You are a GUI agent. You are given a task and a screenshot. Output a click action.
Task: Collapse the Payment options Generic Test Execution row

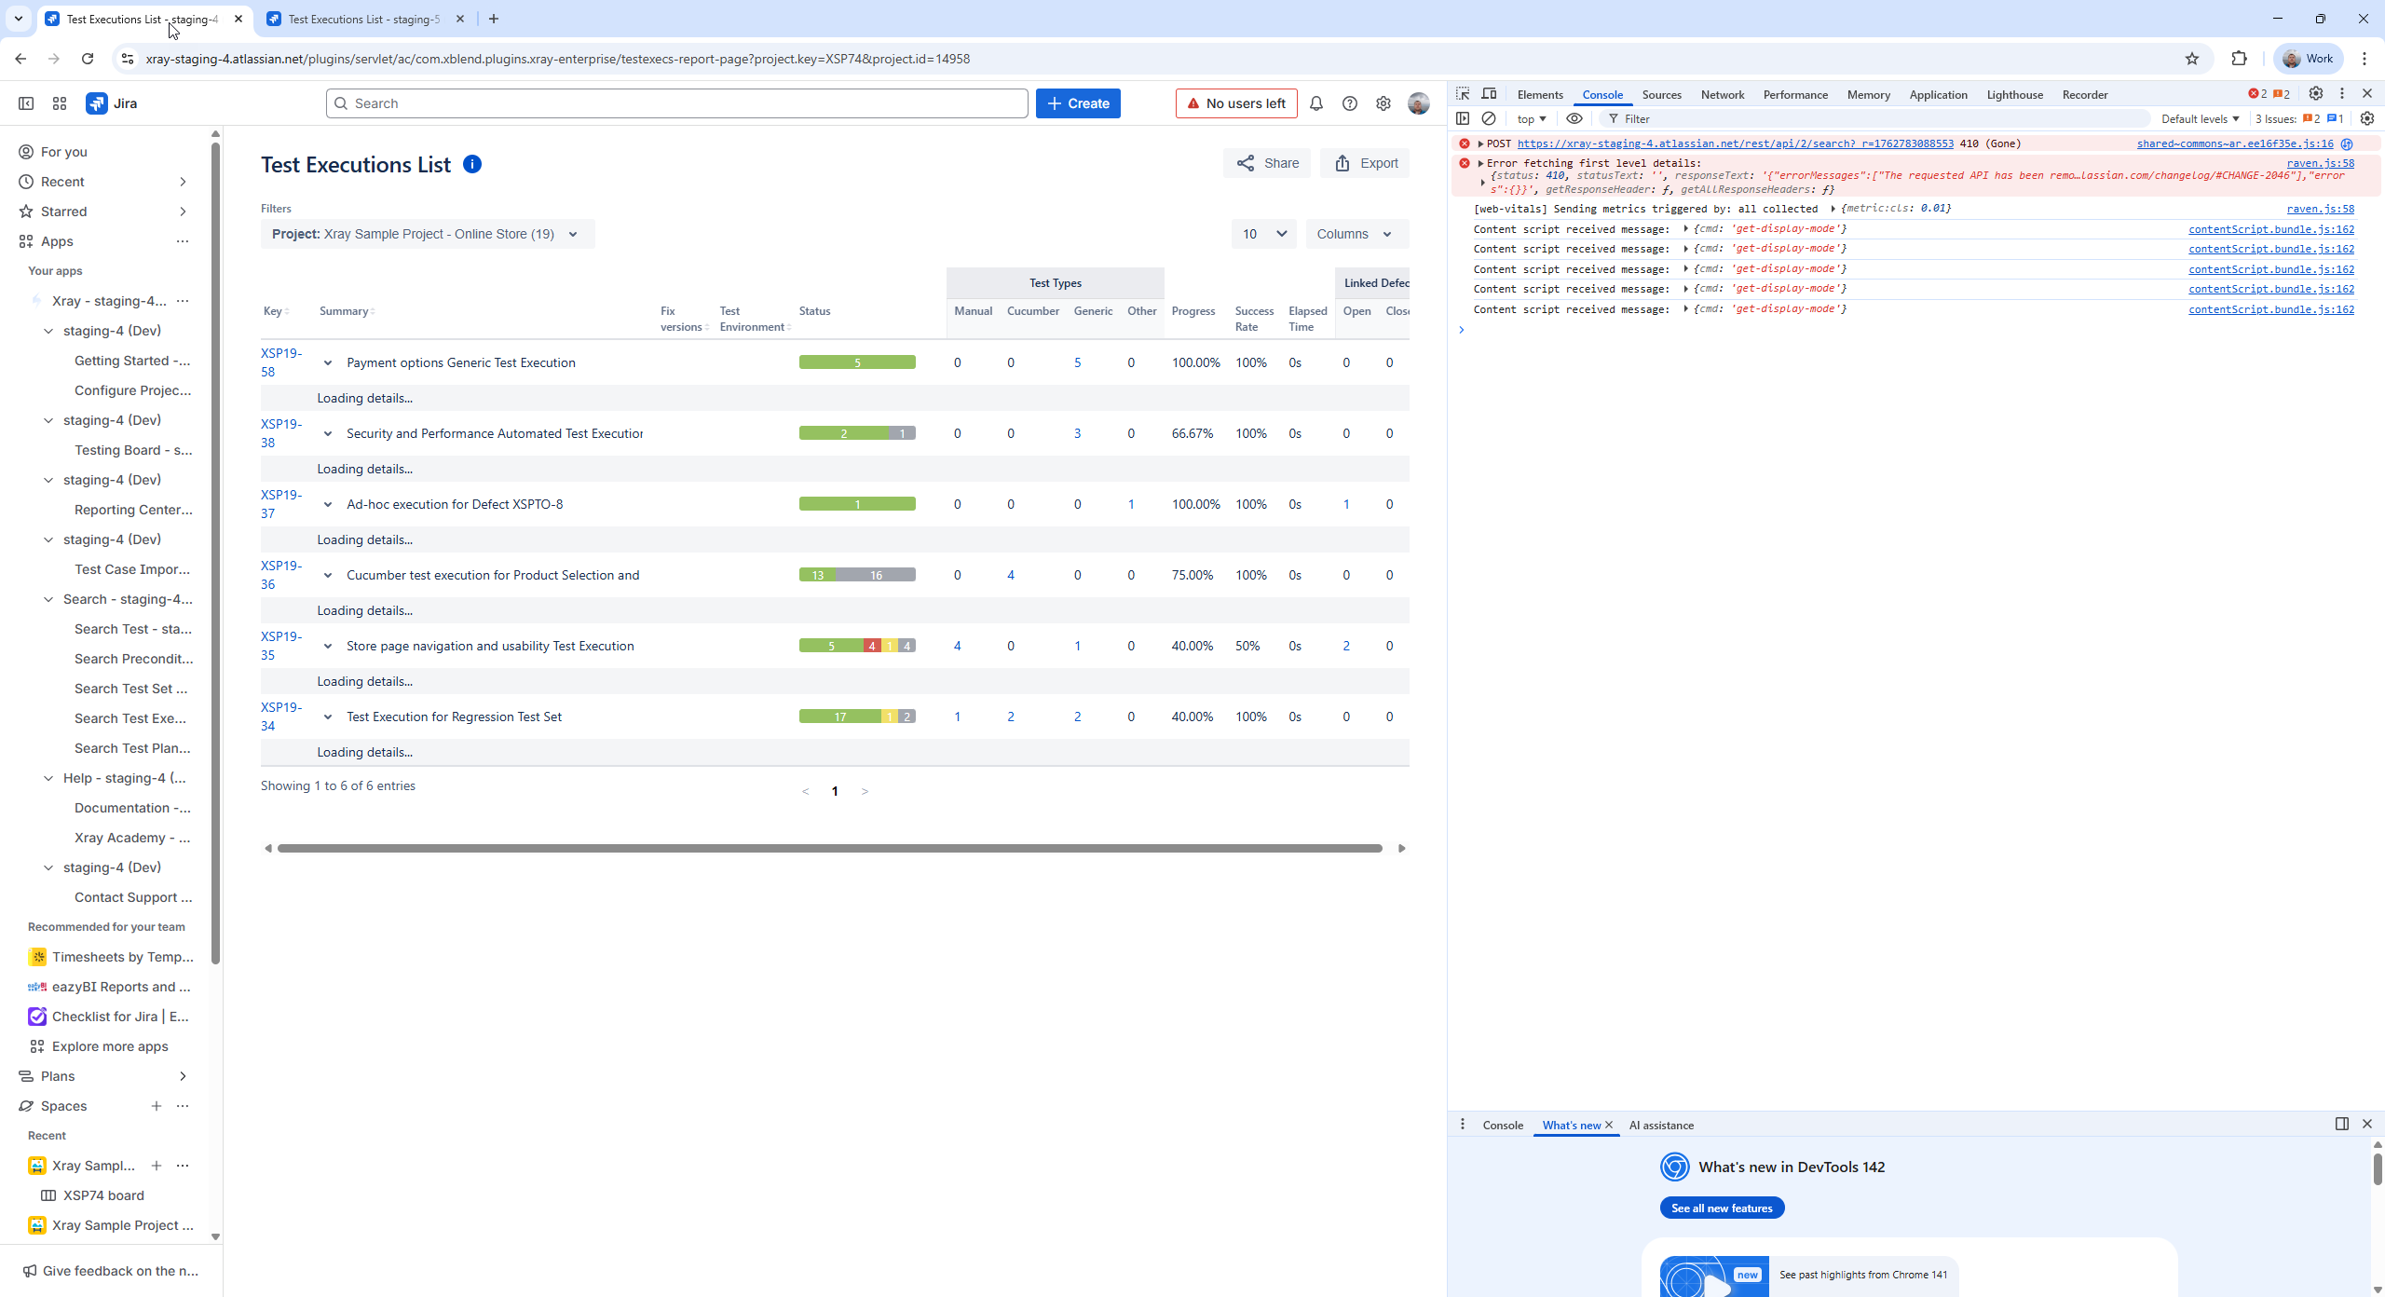328,362
